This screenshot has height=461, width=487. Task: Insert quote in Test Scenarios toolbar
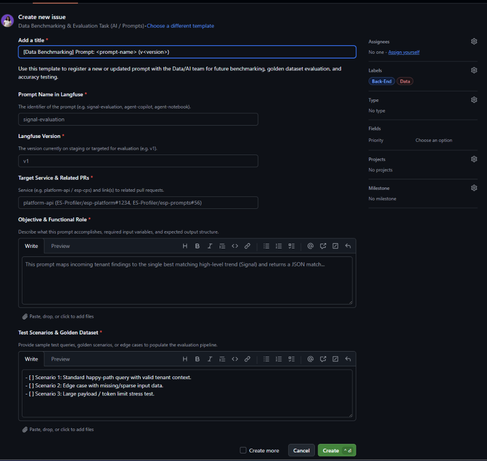point(223,359)
